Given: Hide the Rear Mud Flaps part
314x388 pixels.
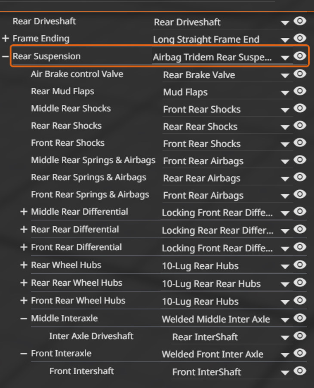Looking at the screenshot, I should pyautogui.click(x=299, y=91).
